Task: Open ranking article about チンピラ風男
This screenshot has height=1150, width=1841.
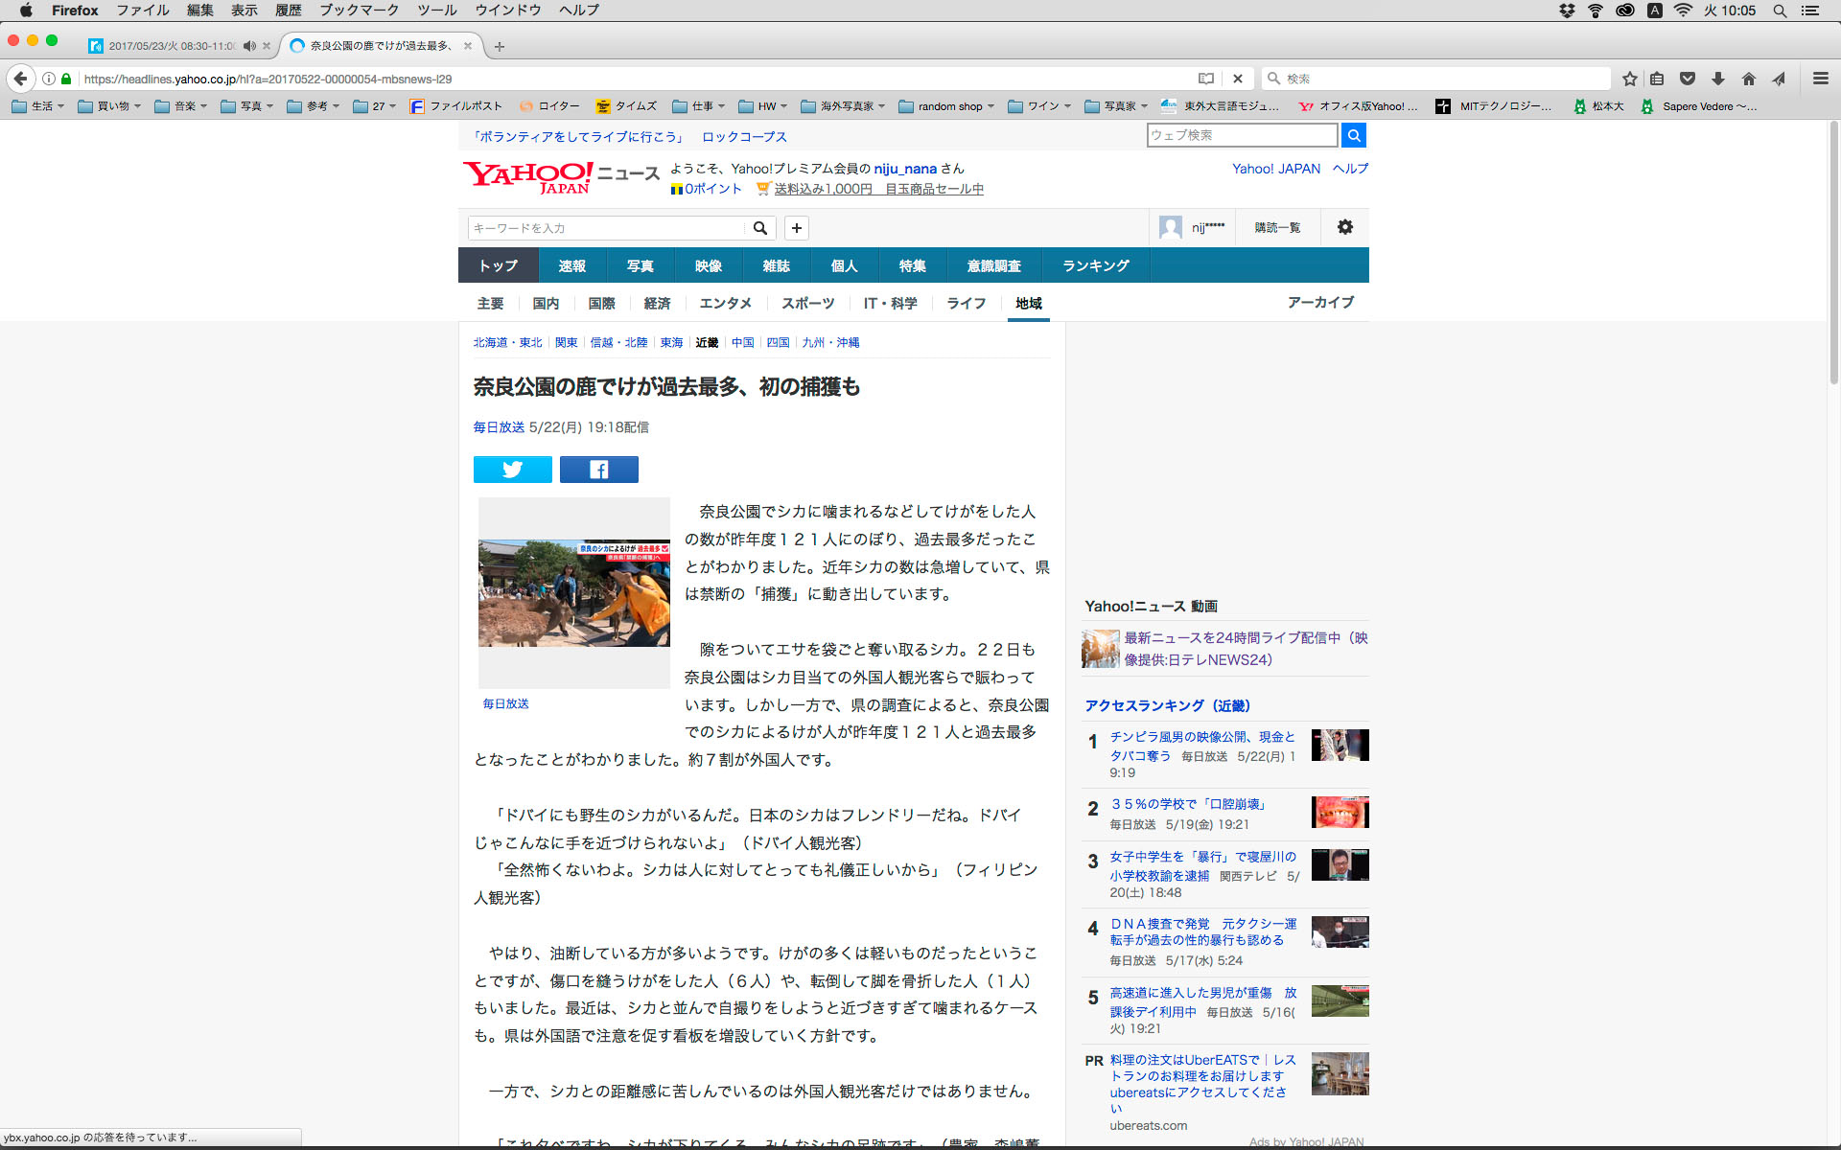Action: coord(1201,737)
